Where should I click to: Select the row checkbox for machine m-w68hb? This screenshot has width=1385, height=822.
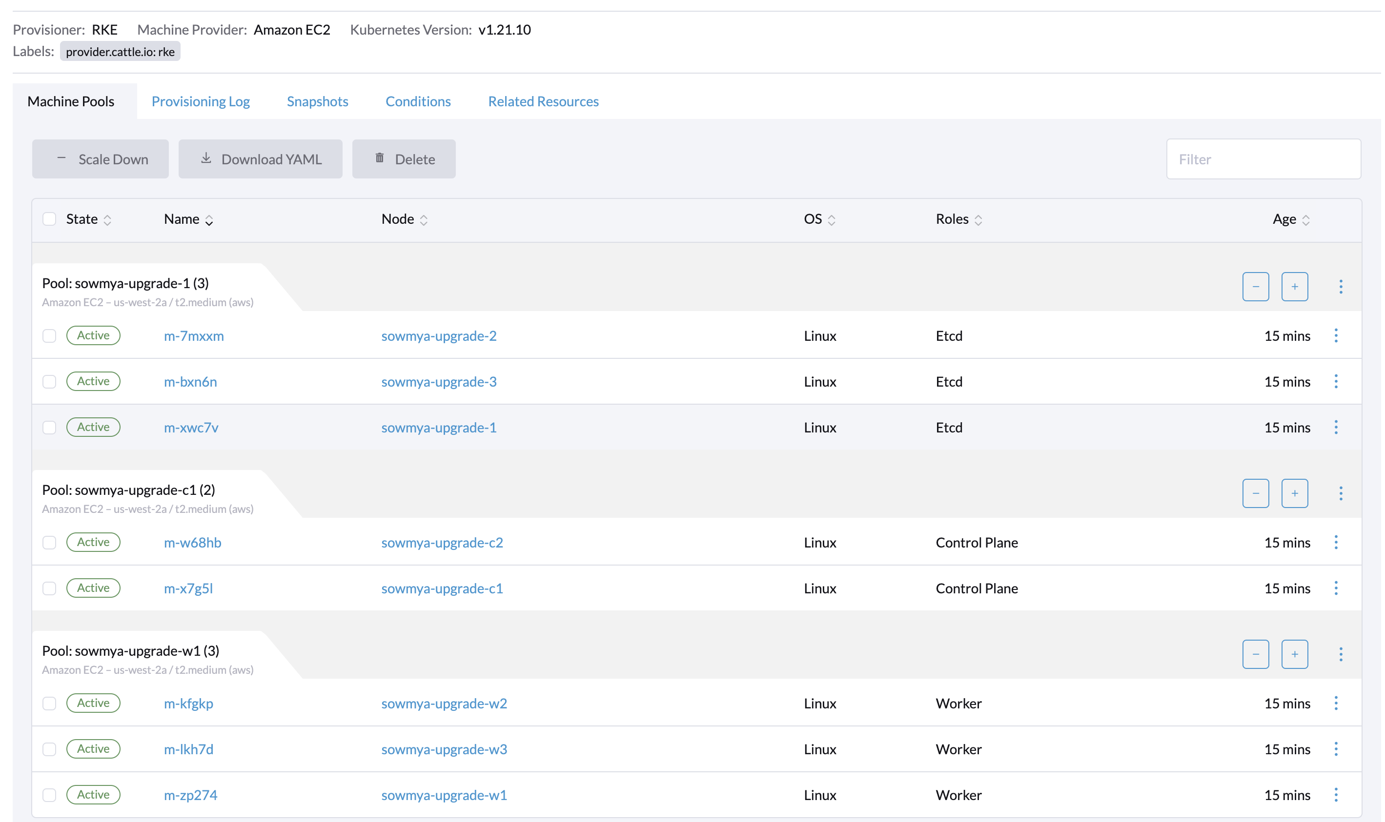(x=49, y=543)
